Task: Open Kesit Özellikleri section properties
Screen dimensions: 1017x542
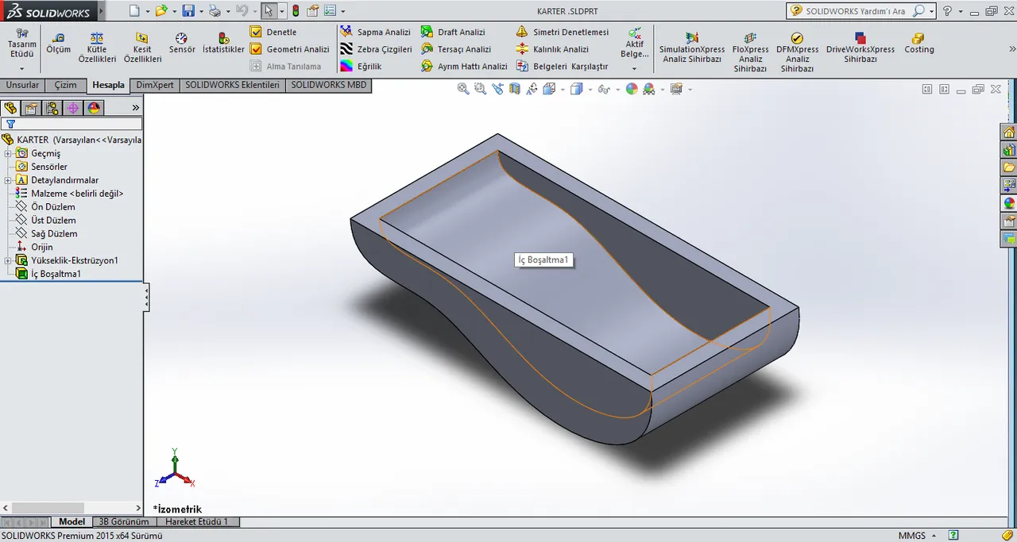Action: point(142,48)
